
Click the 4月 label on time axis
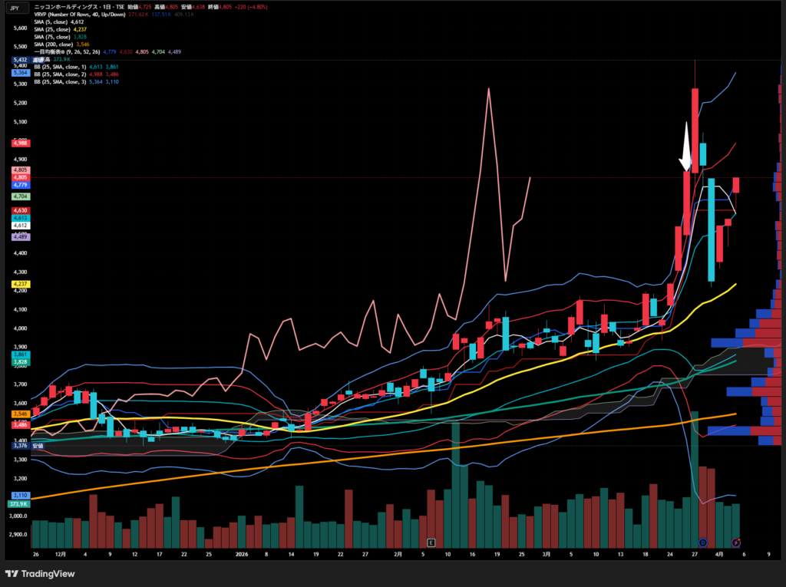[715, 552]
